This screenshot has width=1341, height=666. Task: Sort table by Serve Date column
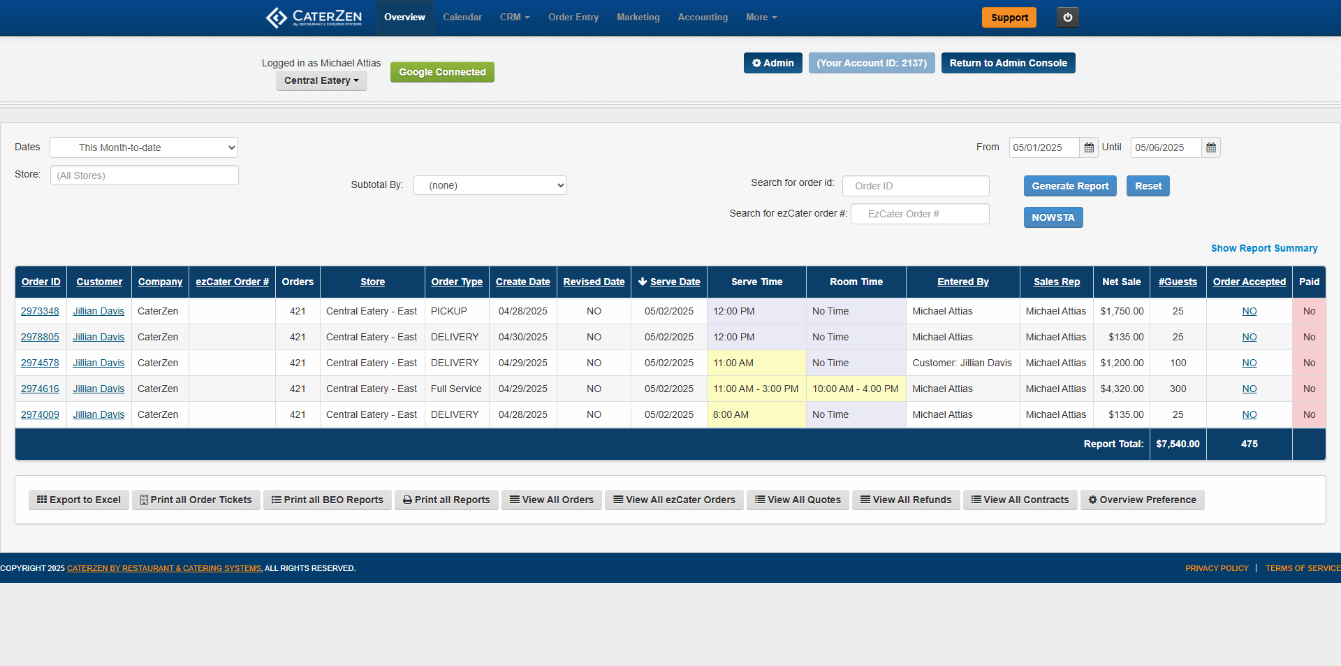pos(674,282)
